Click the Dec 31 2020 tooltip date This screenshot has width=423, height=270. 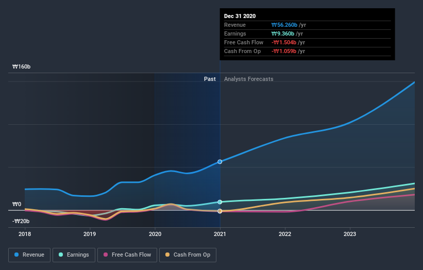tap(240, 16)
